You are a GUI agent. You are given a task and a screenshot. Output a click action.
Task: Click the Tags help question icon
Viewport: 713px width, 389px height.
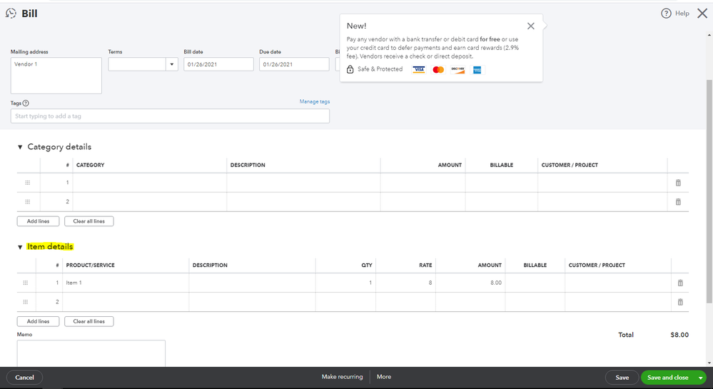(26, 103)
